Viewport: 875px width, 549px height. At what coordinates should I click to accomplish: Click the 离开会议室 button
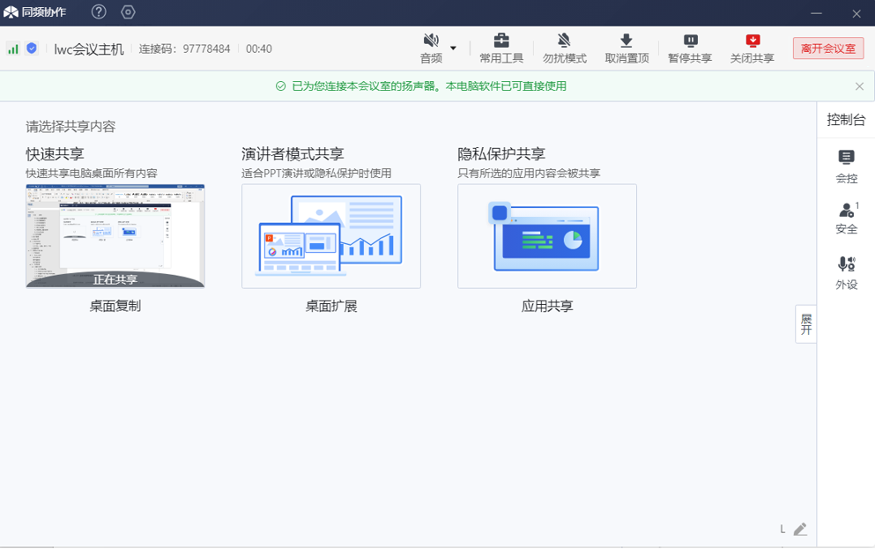pyautogui.click(x=827, y=48)
